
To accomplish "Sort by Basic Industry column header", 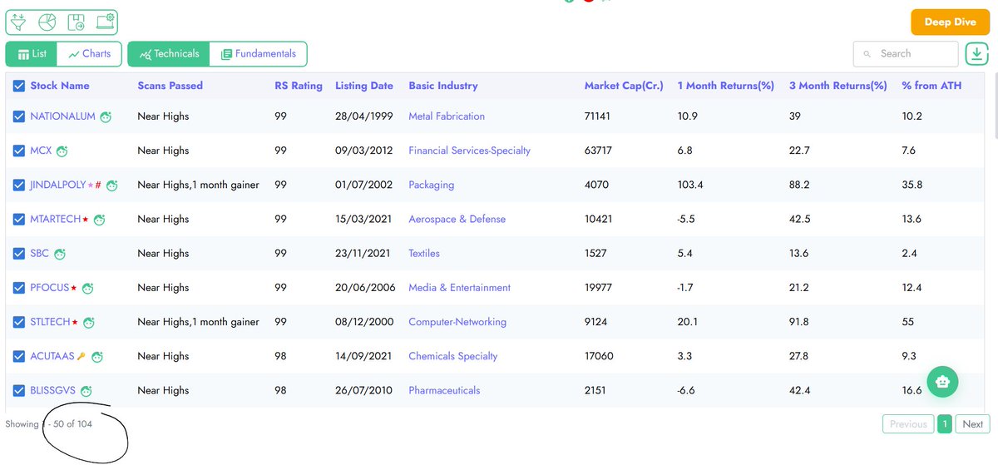I will (x=443, y=86).
